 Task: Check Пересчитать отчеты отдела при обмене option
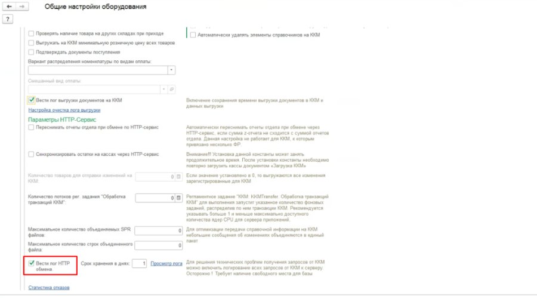(31, 127)
